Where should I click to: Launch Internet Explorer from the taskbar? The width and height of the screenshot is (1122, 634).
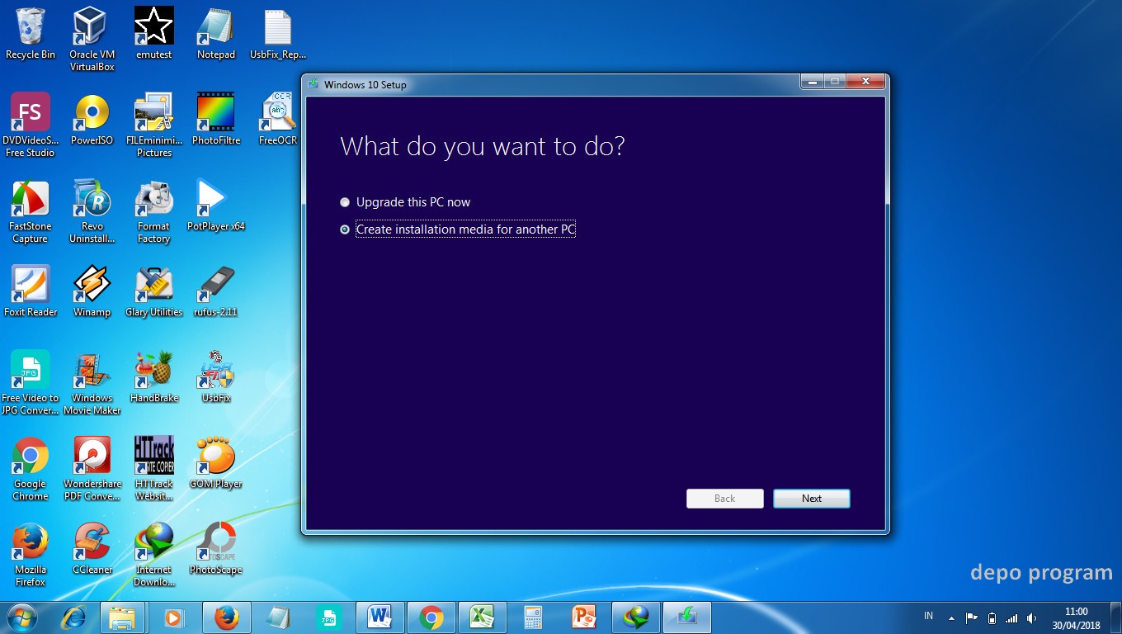74,617
